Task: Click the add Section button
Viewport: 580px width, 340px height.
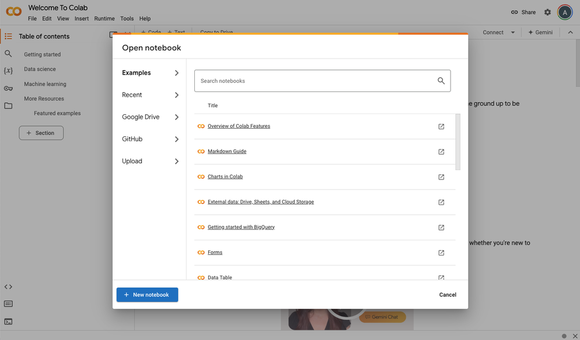Action: click(x=41, y=133)
